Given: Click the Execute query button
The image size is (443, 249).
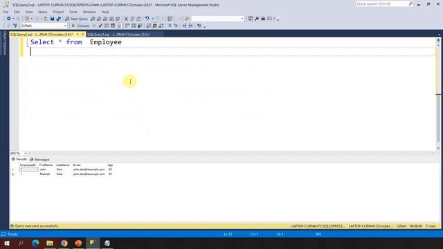Looking at the screenshot, I should click(80, 26).
